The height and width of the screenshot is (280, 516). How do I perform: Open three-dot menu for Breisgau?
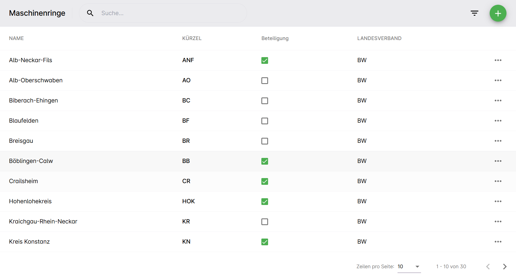[498, 141]
